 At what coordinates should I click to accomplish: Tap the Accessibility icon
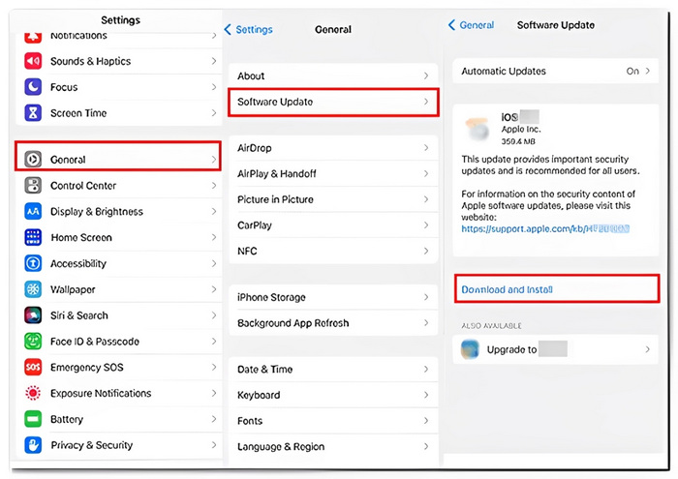click(33, 263)
